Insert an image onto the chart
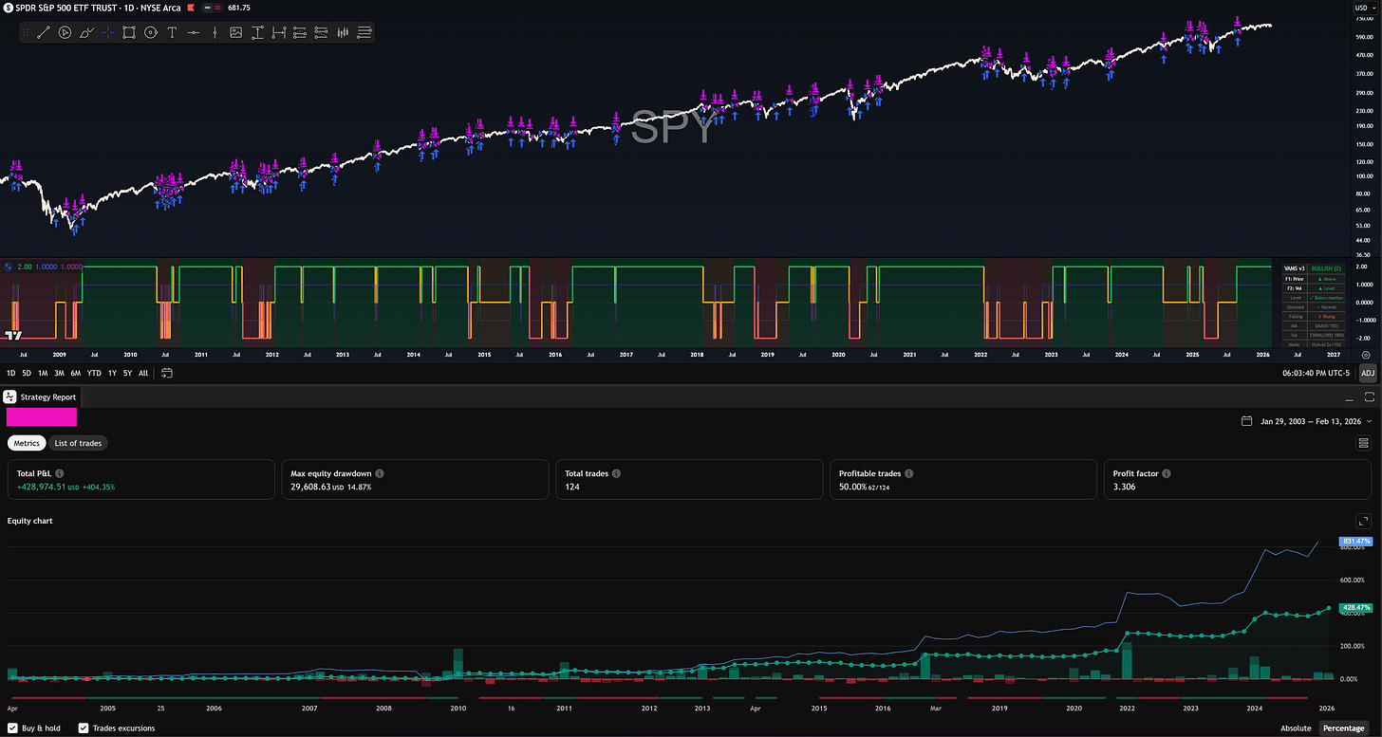The width and height of the screenshot is (1382, 737). coord(235,32)
